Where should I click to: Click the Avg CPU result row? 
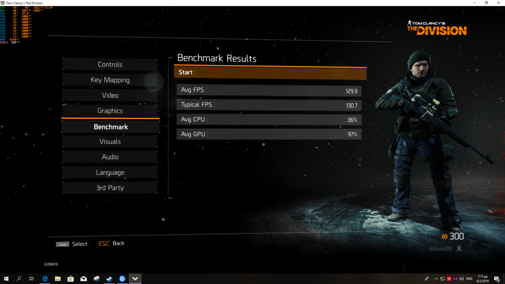(269, 120)
